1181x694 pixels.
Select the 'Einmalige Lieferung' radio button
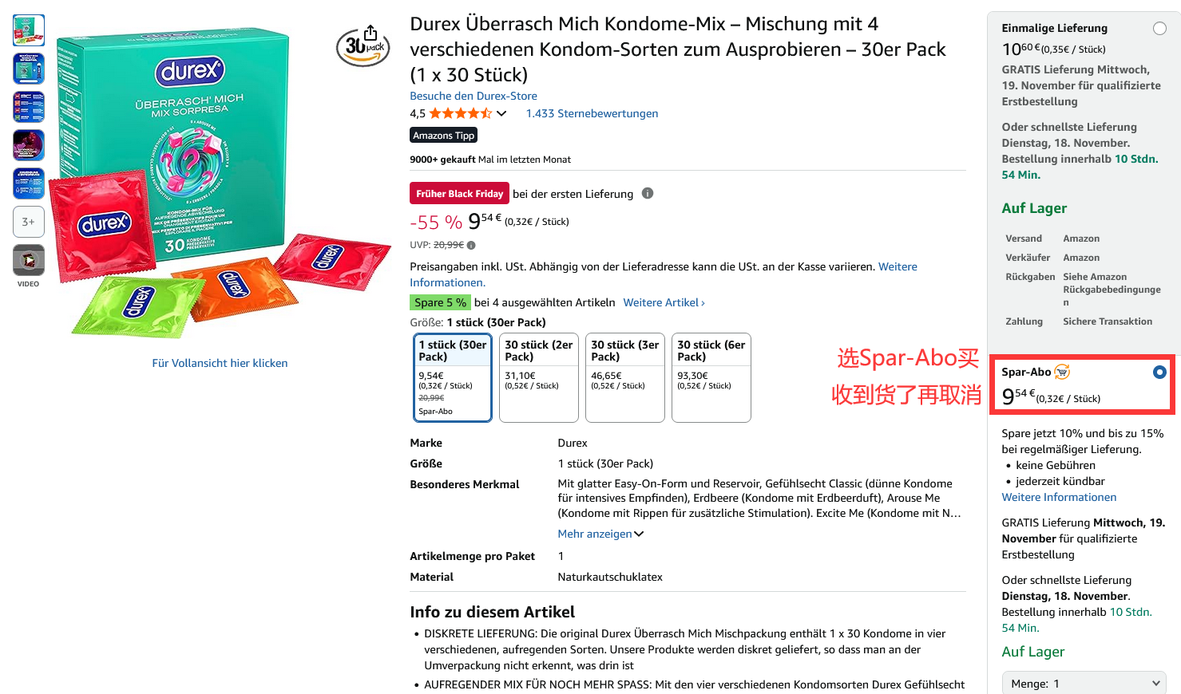[1159, 29]
